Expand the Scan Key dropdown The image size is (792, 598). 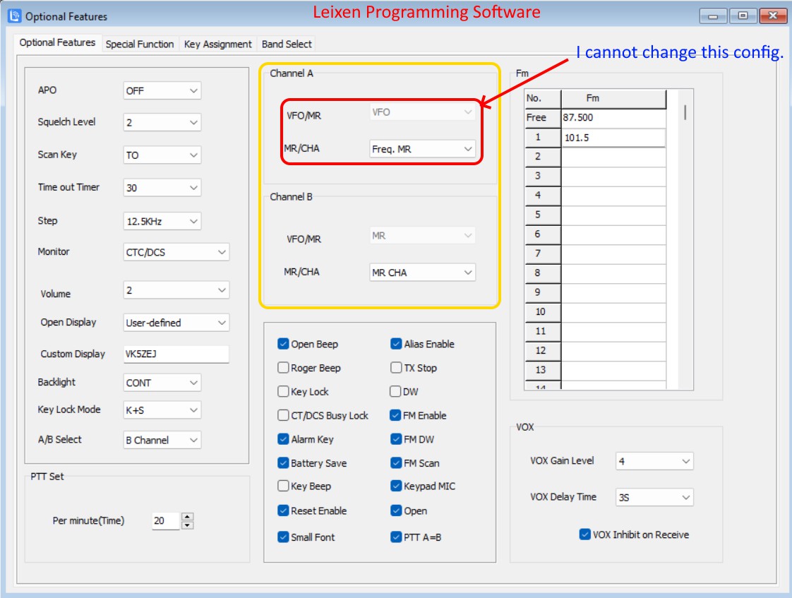tap(162, 155)
